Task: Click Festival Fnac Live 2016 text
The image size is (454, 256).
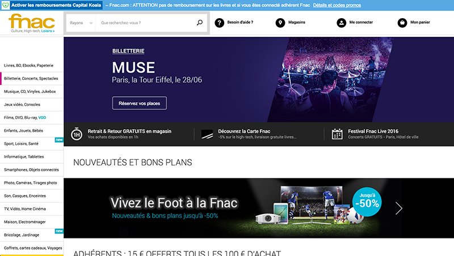Action: point(373,131)
